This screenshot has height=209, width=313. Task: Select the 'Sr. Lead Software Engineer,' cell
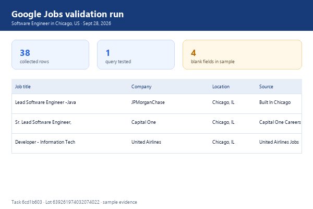(x=43, y=122)
